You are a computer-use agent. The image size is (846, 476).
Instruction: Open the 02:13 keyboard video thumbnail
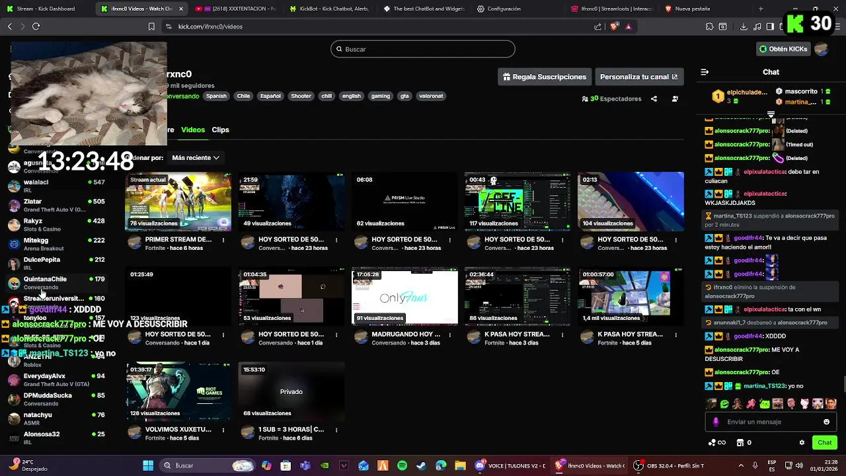(x=631, y=202)
